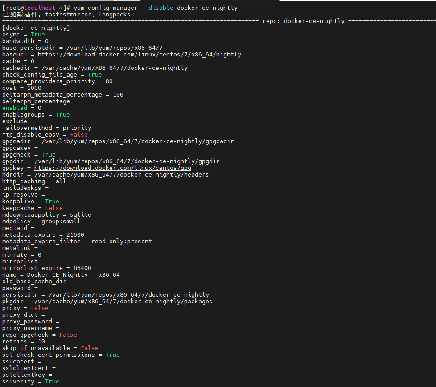Screen dimensions: 436x387
Task: Click the green "enabled = 0" line
Action: click(22, 108)
